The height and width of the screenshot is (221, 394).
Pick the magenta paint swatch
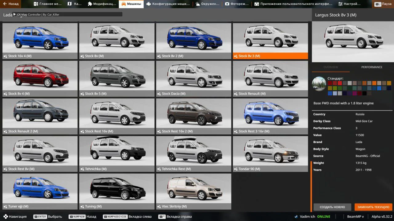click(355, 93)
